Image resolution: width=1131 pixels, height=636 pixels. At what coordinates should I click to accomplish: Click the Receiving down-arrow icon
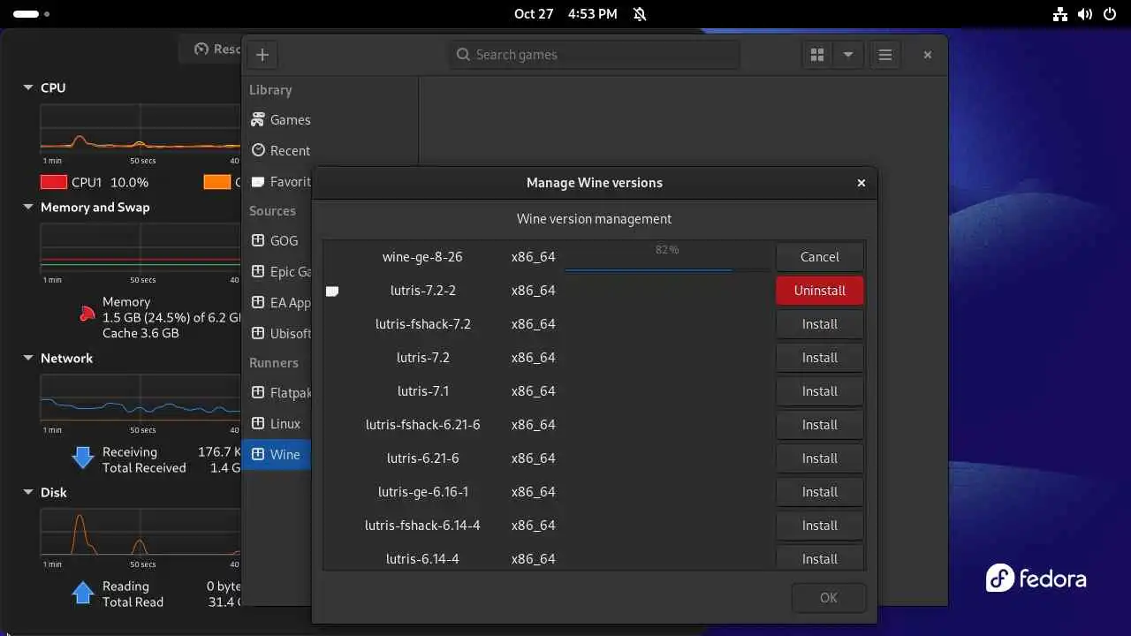(83, 458)
